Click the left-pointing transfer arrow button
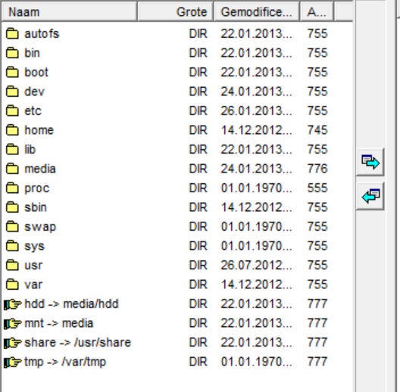The height and width of the screenshot is (392, 400). [x=370, y=196]
